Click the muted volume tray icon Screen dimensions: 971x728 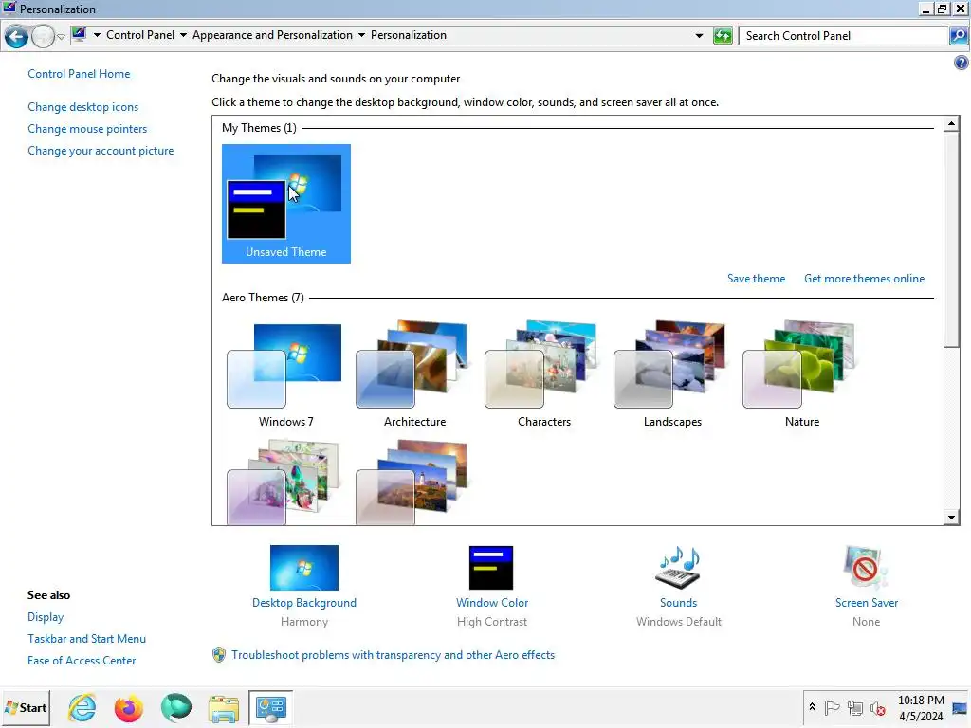tap(877, 707)
